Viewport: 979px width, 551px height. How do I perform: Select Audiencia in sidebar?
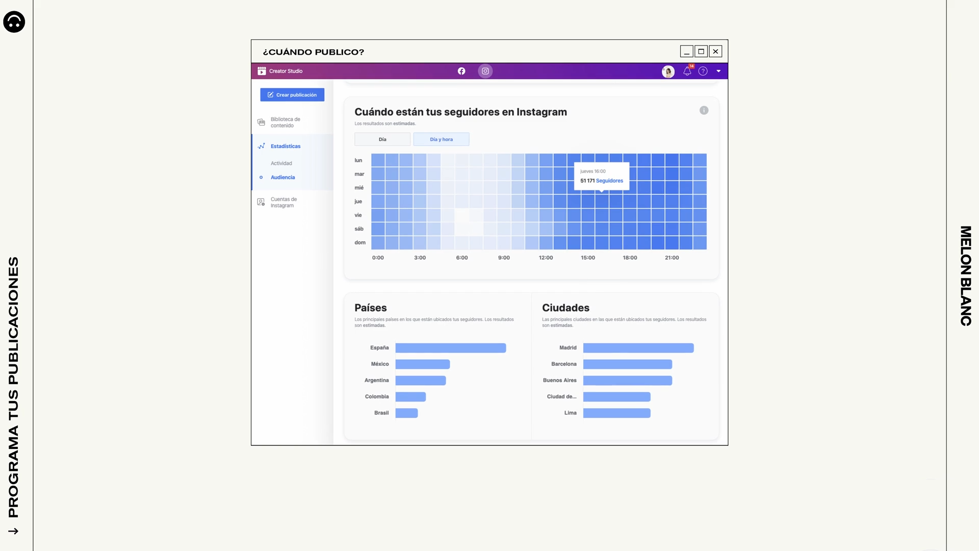283,178
